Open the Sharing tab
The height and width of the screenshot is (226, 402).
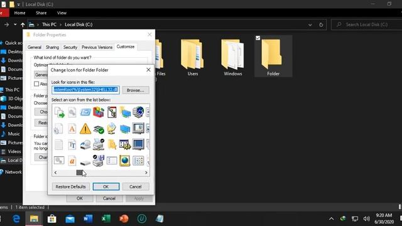[52, 47]
